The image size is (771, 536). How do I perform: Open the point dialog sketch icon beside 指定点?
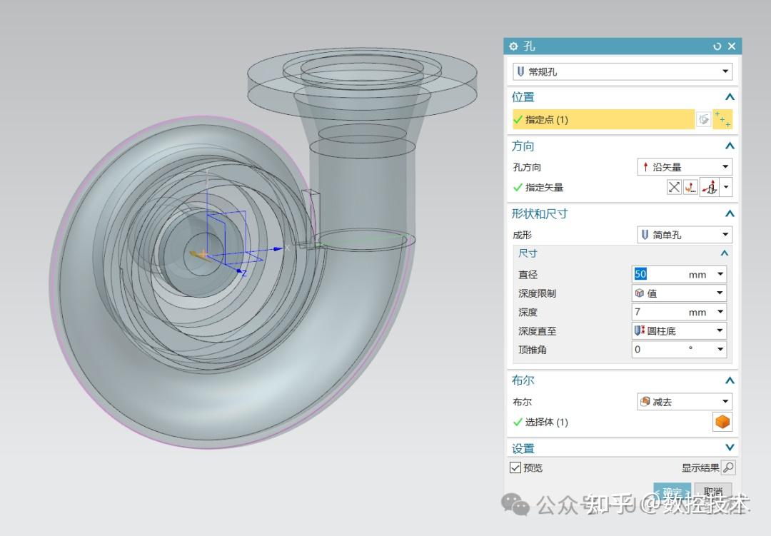tap(703, 119)
